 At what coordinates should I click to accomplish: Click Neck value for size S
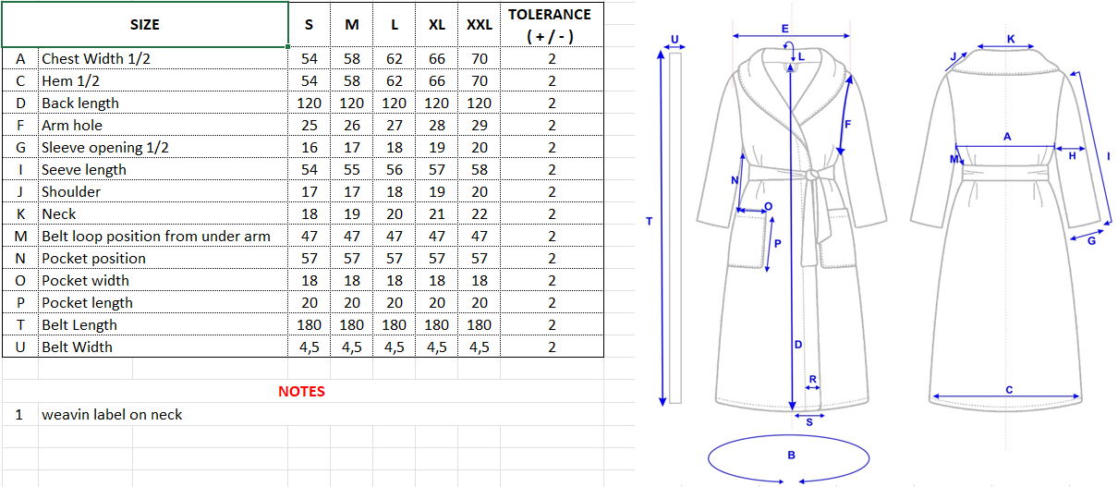[310, 213]
